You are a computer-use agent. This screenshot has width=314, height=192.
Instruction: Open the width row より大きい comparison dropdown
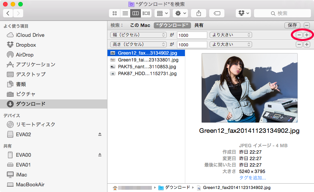[231, 35]
